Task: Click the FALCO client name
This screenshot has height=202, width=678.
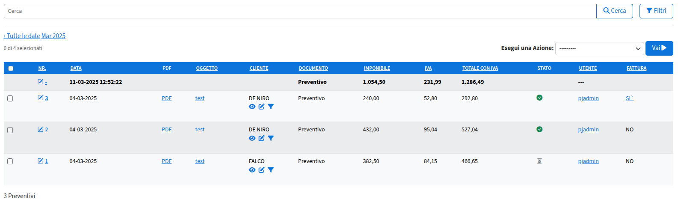Action: [257, 161]
